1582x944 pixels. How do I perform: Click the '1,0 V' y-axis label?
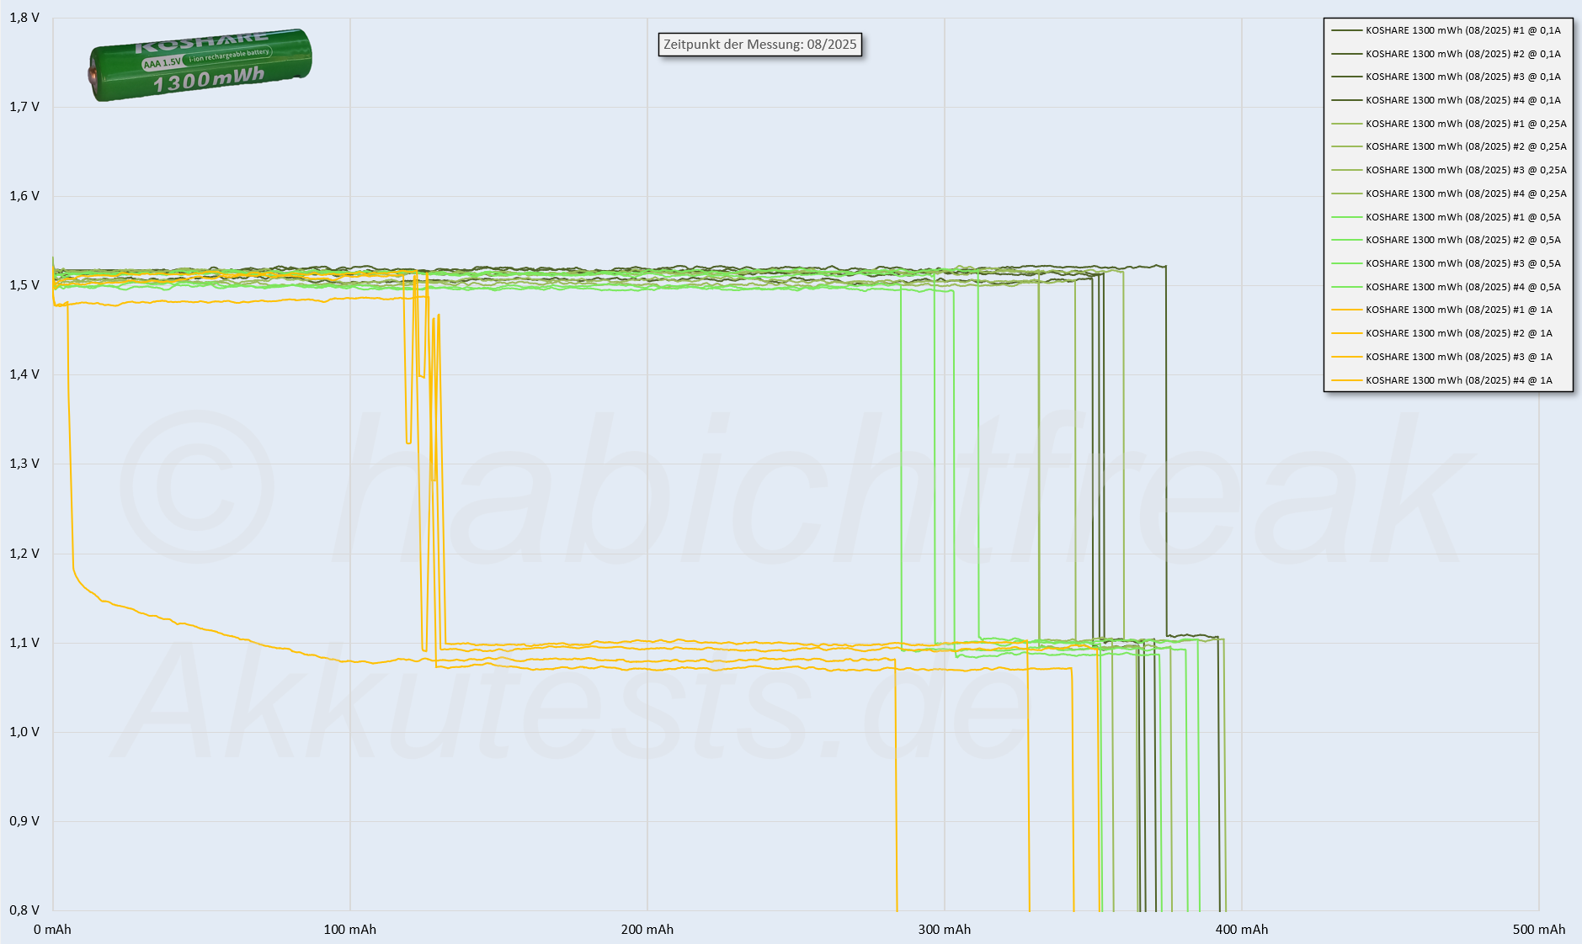pos(24,731)
